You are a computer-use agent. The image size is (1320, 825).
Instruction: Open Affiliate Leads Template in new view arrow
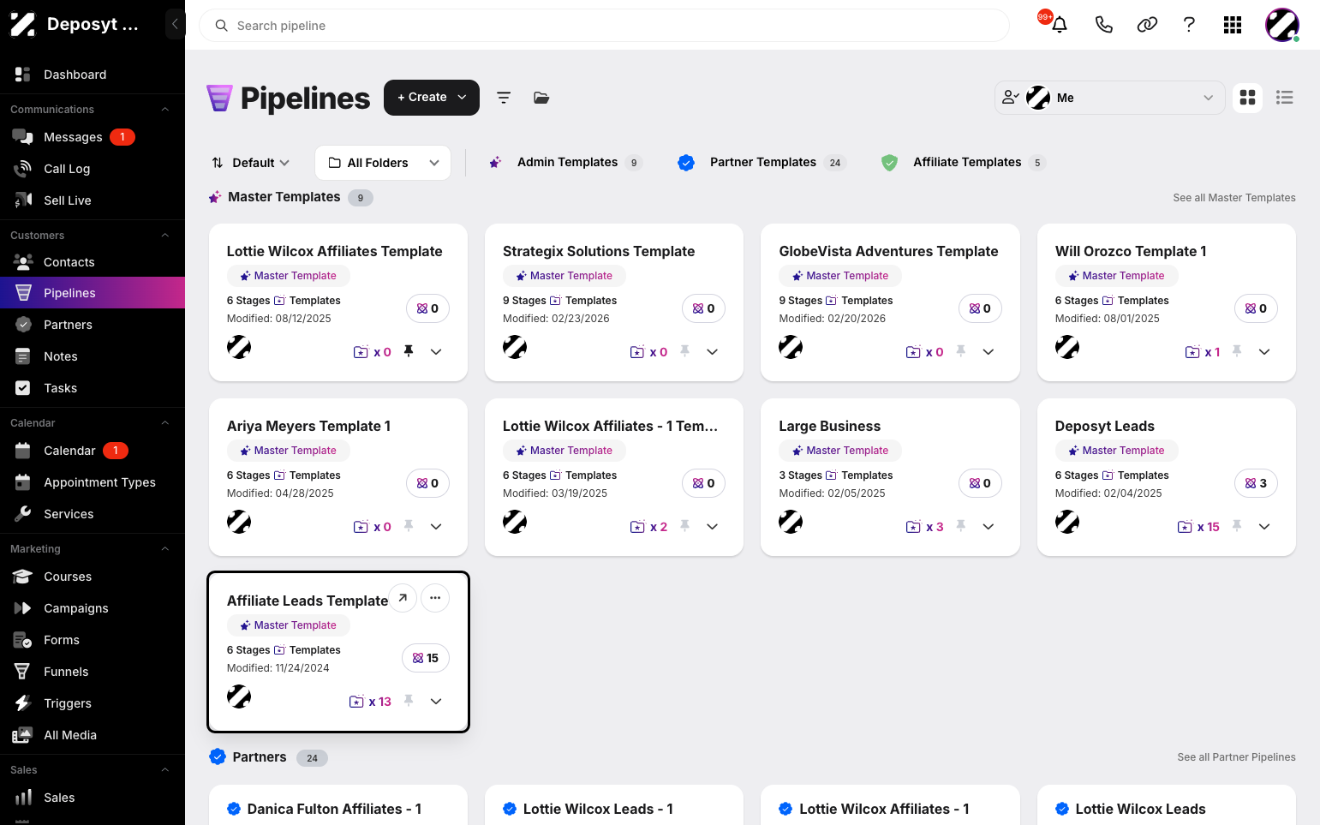[403, 598]
